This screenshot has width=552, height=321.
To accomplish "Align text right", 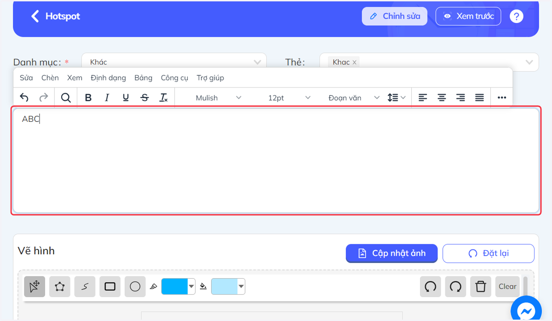I will coord(460,97).
